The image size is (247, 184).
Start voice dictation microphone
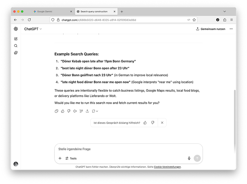189,158
